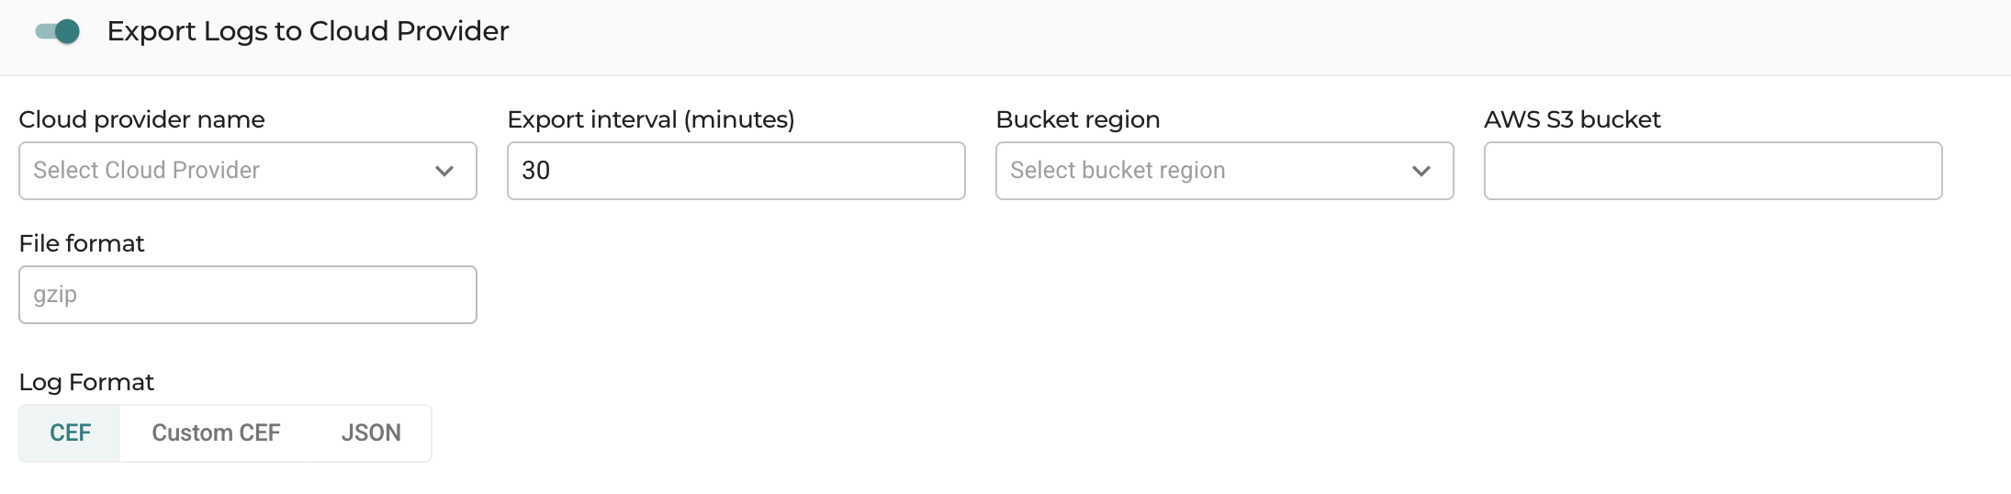Click the Cloud provider name dropdown chevron
The width and height of the screenshot is (2011, 494).
[x=444, y=171]
